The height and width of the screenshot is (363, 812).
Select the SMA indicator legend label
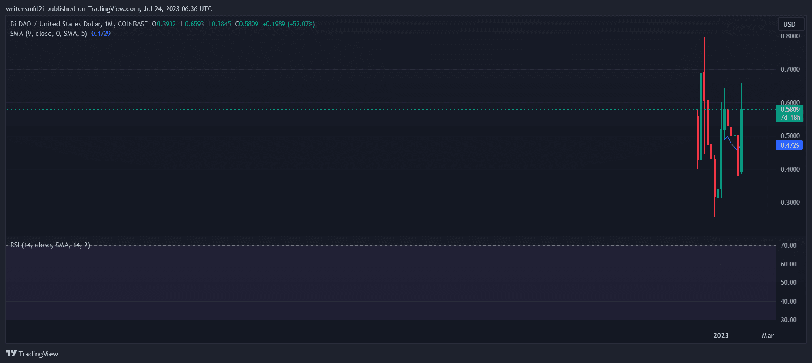click(48, 34)
